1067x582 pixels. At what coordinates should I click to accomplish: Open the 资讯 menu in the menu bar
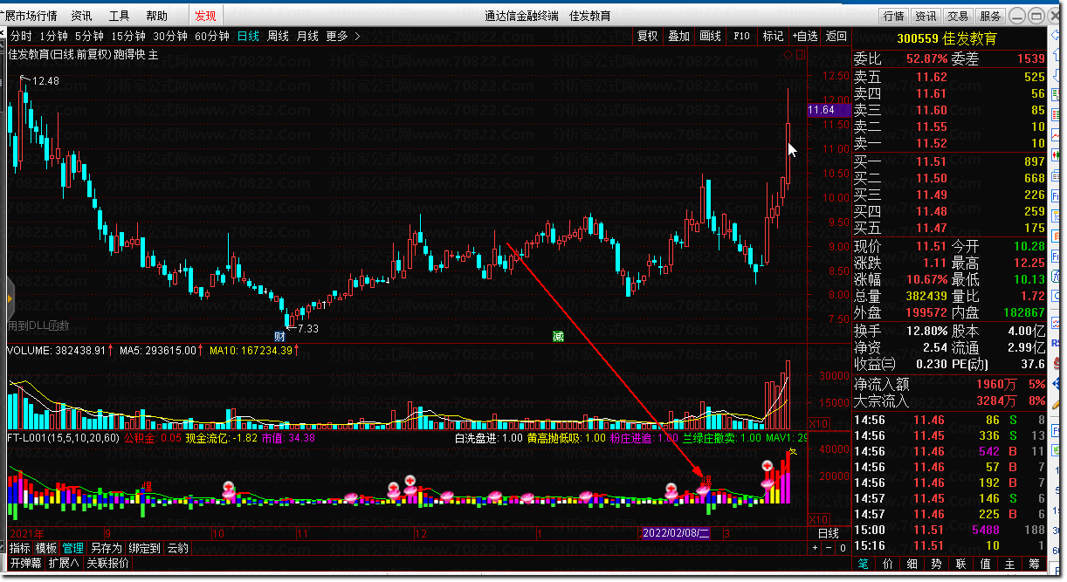81,16
